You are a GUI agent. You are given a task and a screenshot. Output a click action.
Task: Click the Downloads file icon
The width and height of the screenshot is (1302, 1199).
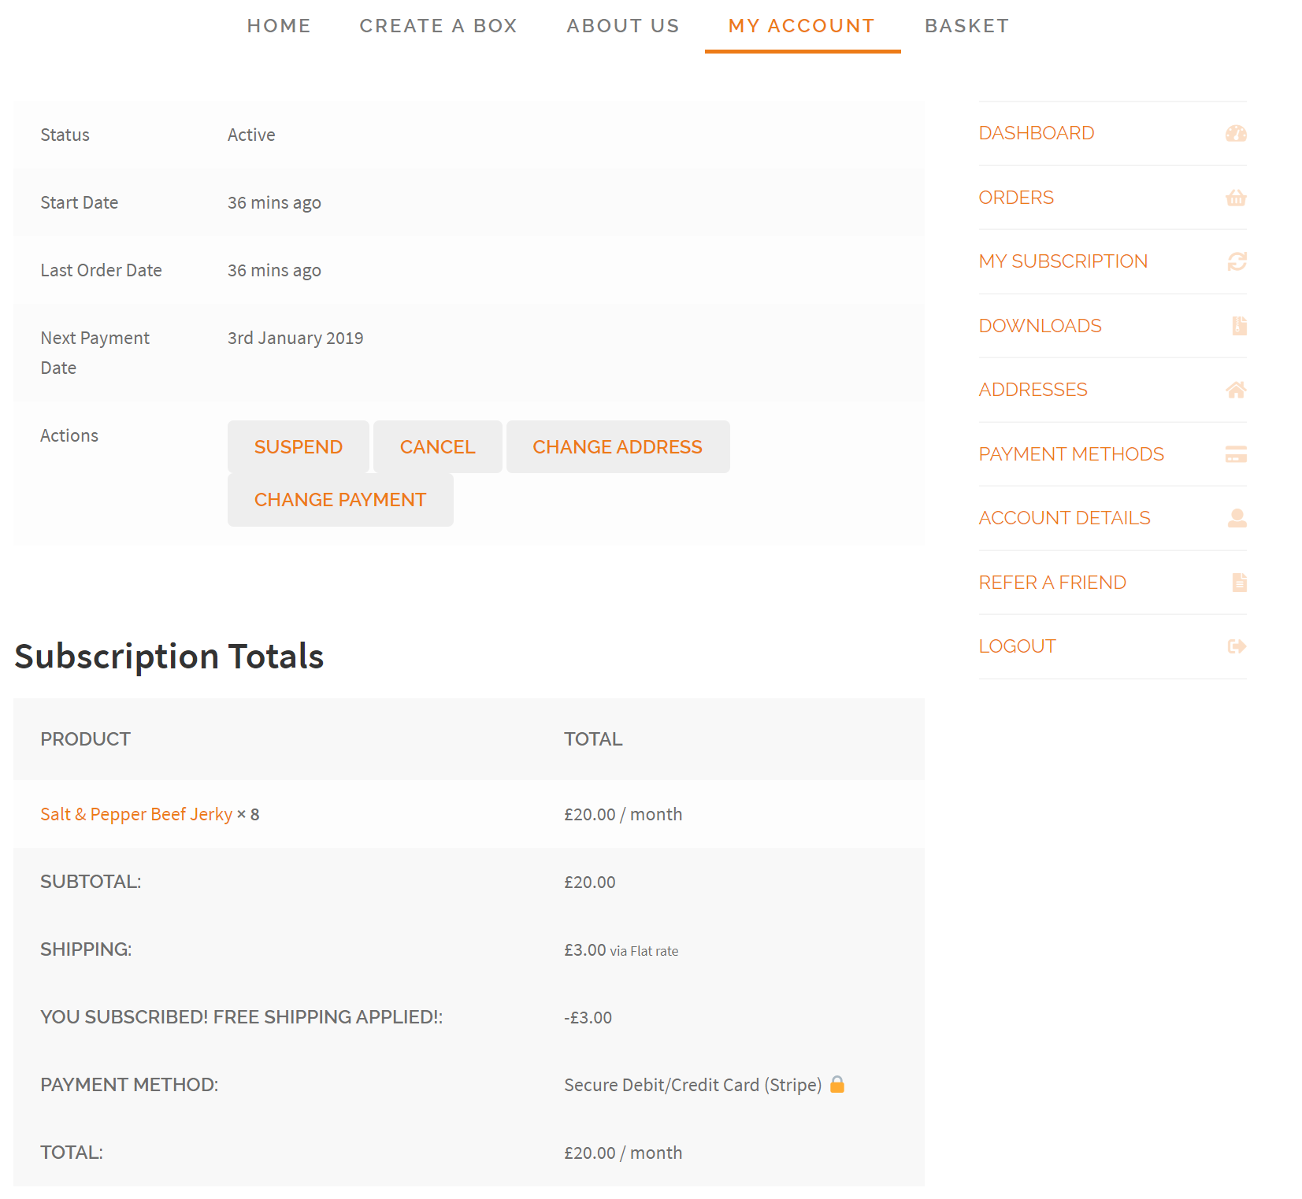[1239, 326]
